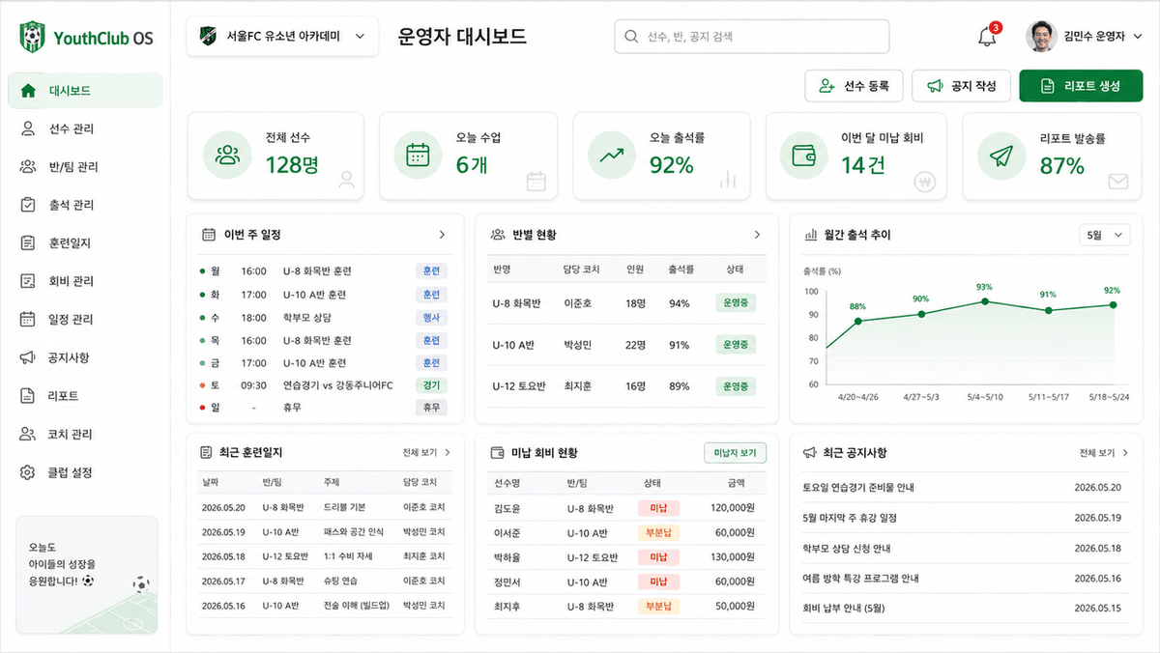Open 대시보드 in the sidebar
This screenshot has height=653, width=1160.
click(85, 91)
